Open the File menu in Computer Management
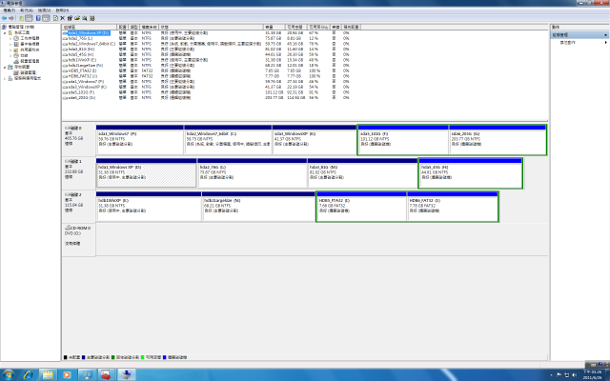 click(x=9, y=10)
